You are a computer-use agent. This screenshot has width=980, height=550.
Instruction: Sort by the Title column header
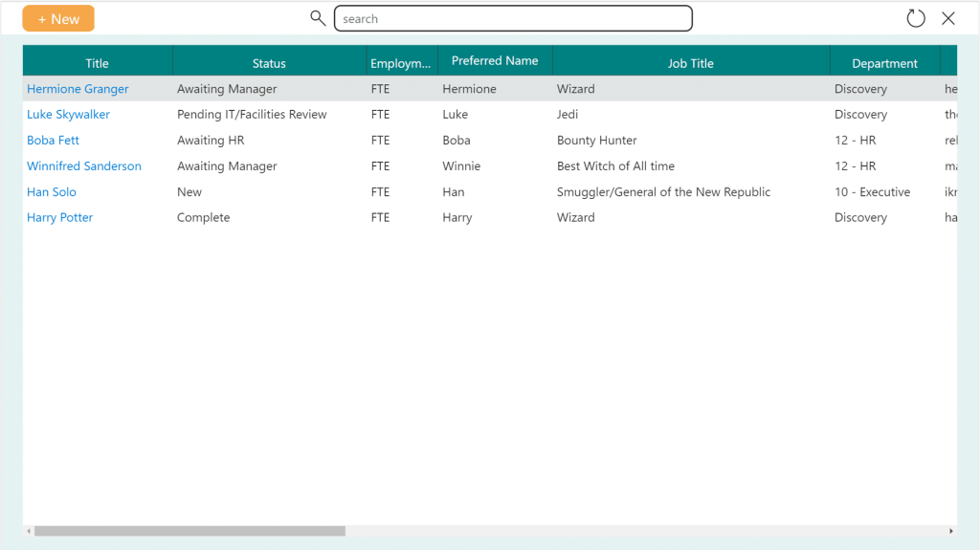98,61
